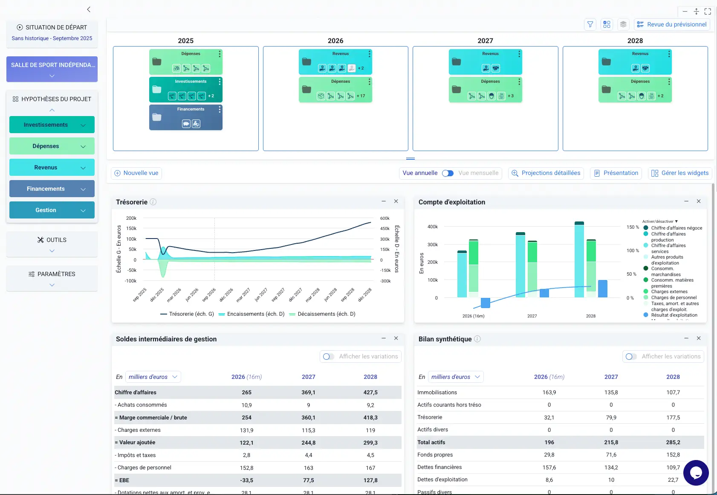Expand the Financements sidebar section
Image resolution: width=717 pixels, height=495 pixels.
point(52,189)
